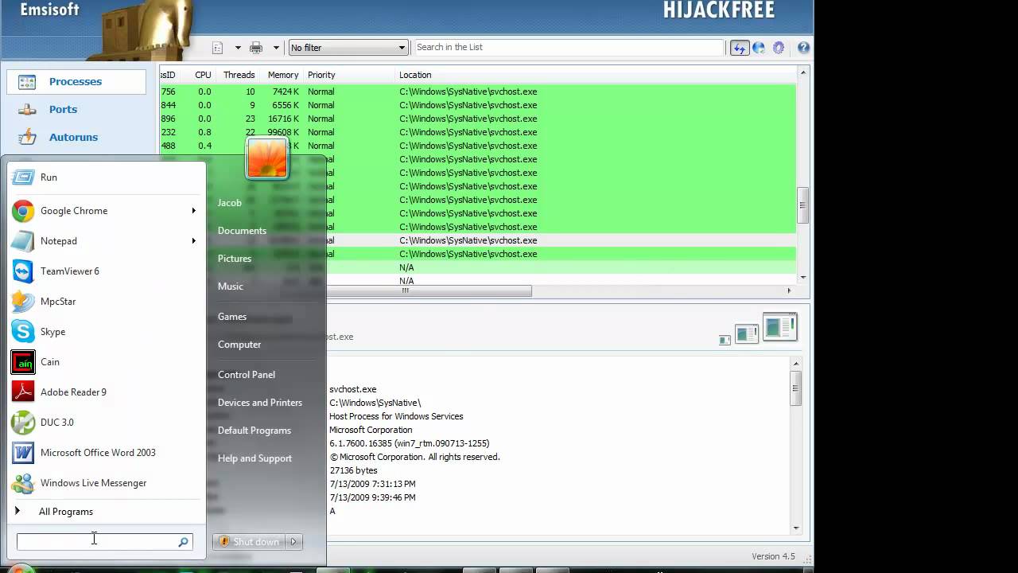1018x573 pixels.
Task: Launch Notepad from Start menu
Action: (x=97, y=241)
